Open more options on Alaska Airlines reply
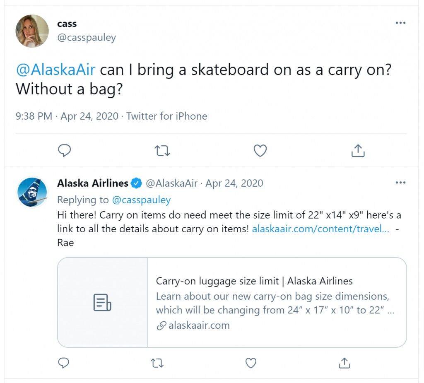This screenshot has width=424, height=383. (400, 183)
